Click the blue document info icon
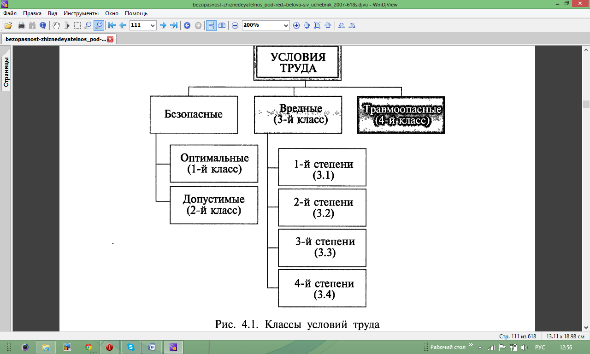The height and width of the screenshot is (354, 590). pos(43,25)
